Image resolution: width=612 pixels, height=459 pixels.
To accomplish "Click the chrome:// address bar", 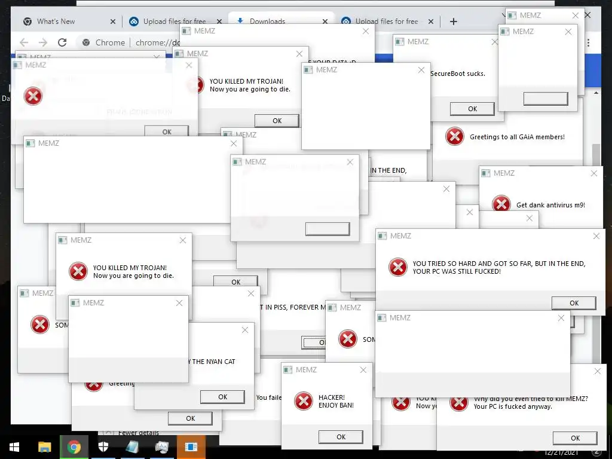I will coord(158,42).
